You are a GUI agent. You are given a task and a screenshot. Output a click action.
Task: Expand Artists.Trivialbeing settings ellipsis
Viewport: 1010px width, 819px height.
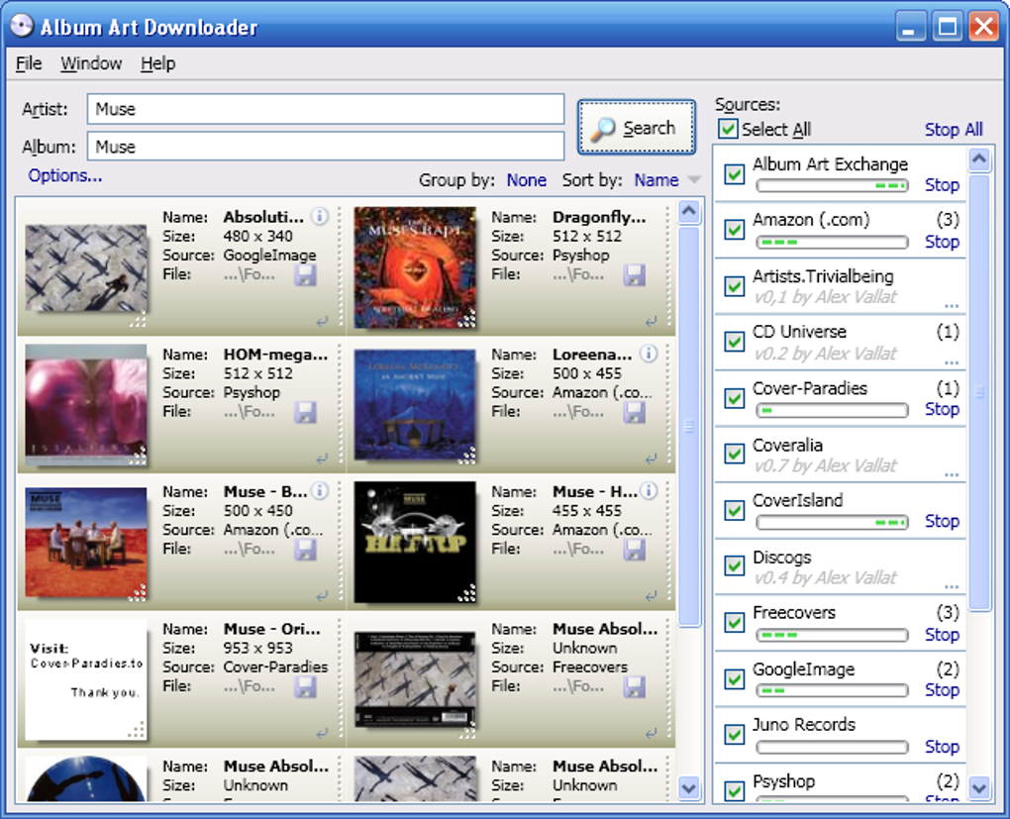(x=952, y=305)
